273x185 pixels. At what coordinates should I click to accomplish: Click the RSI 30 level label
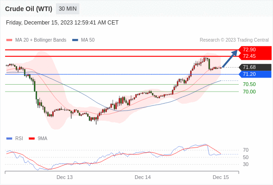[x=246, y=164]
